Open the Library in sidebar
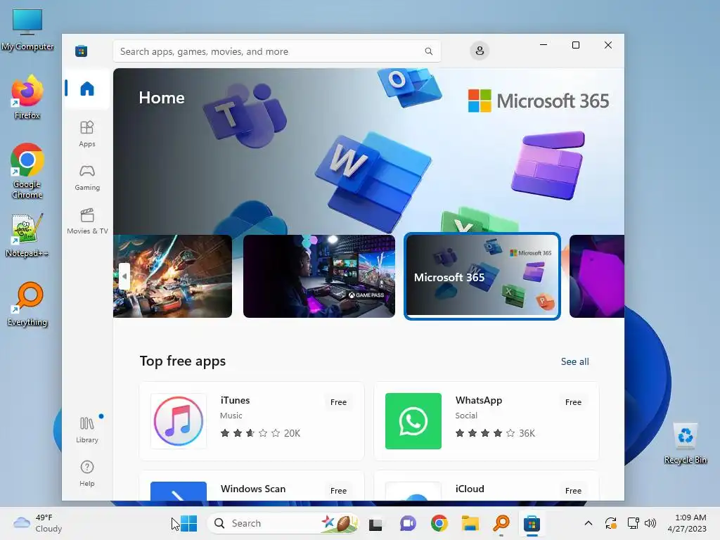Image resolution: width=720 pixels, height=540 pixels. click(x=86, y=430)
